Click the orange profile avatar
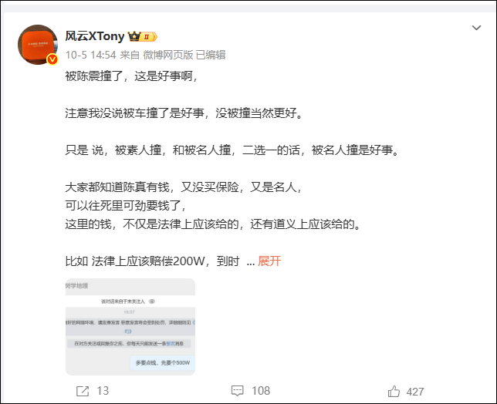 (x=38, y=44)
